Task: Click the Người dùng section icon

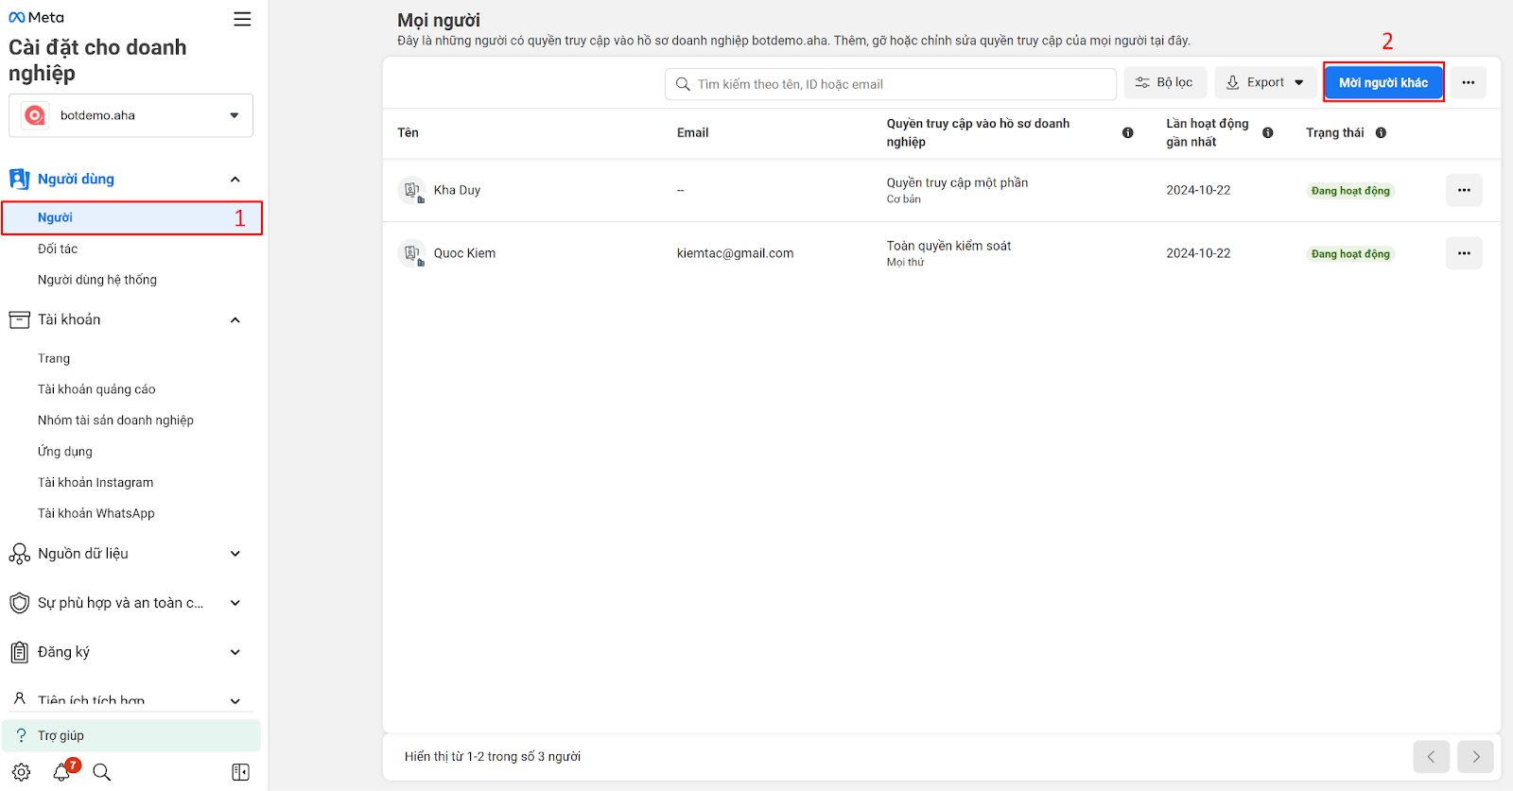Action: (19, 179)
